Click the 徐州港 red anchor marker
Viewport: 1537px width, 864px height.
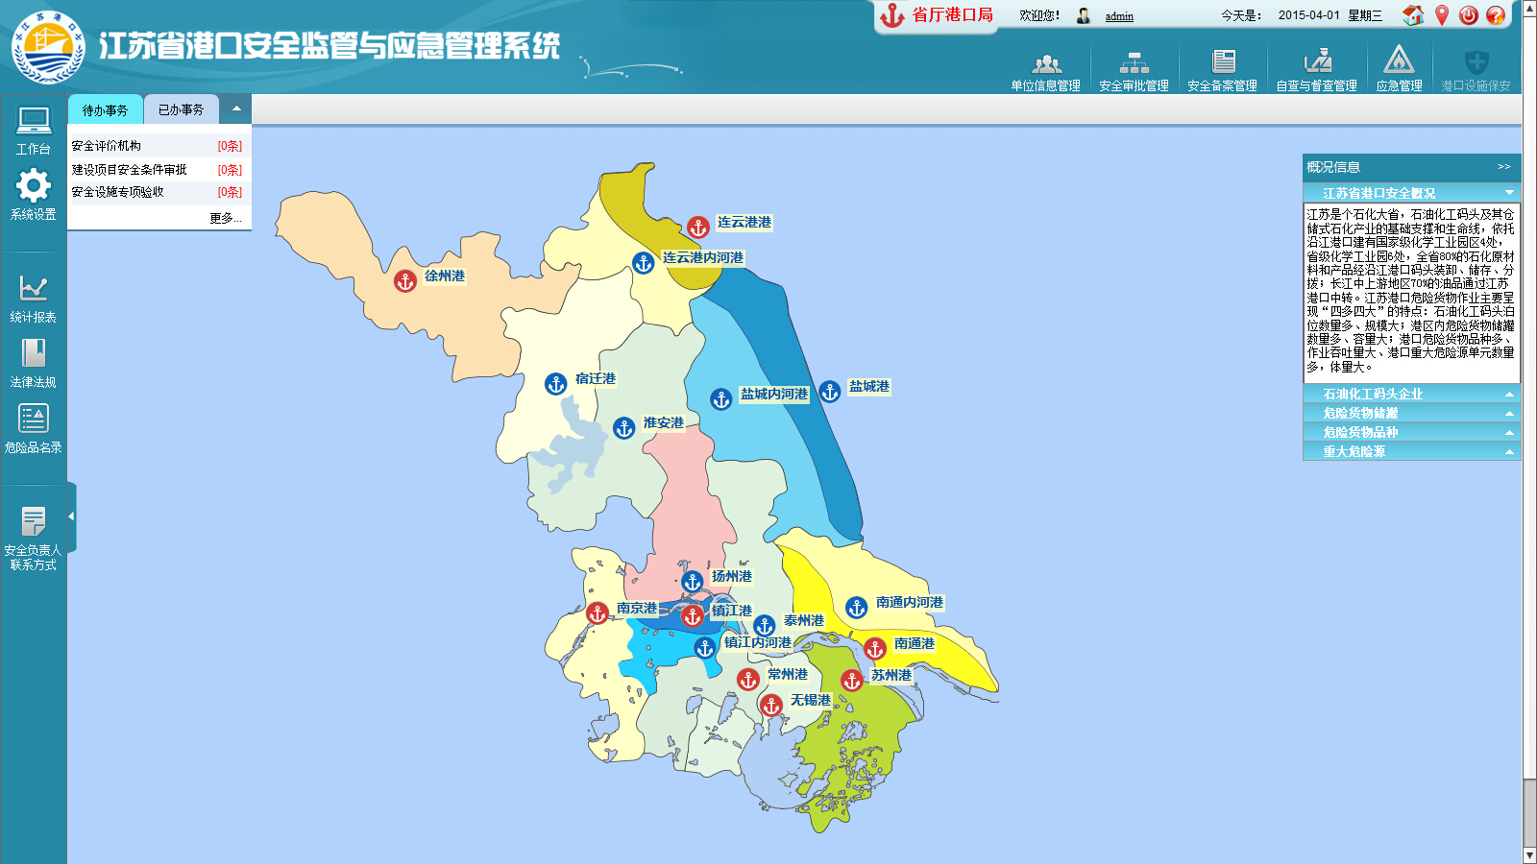[405, 280]
